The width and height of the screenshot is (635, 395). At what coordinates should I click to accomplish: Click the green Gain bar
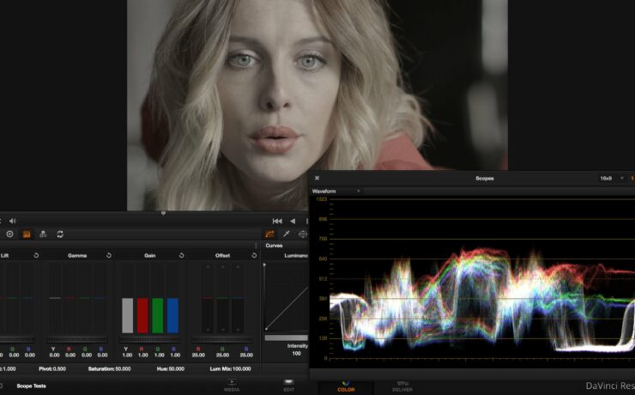(158, 316)
